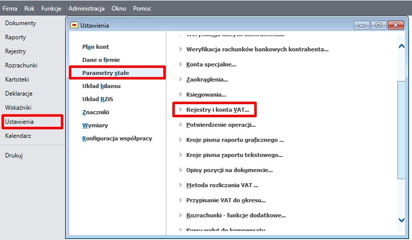Click arrow beside Kroje pisma raportu graficznego
The width and height of the screenshot is (412, 240).
click(x=180, y=139)
